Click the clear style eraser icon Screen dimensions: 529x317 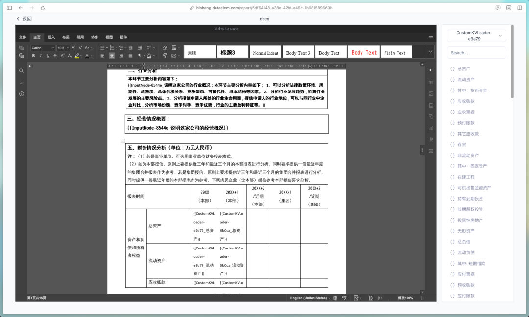[165, 48]
